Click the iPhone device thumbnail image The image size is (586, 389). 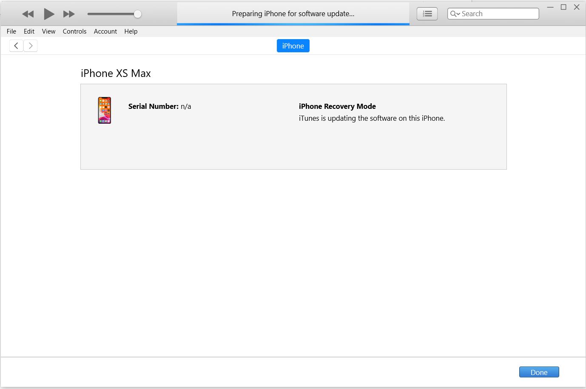105,110
